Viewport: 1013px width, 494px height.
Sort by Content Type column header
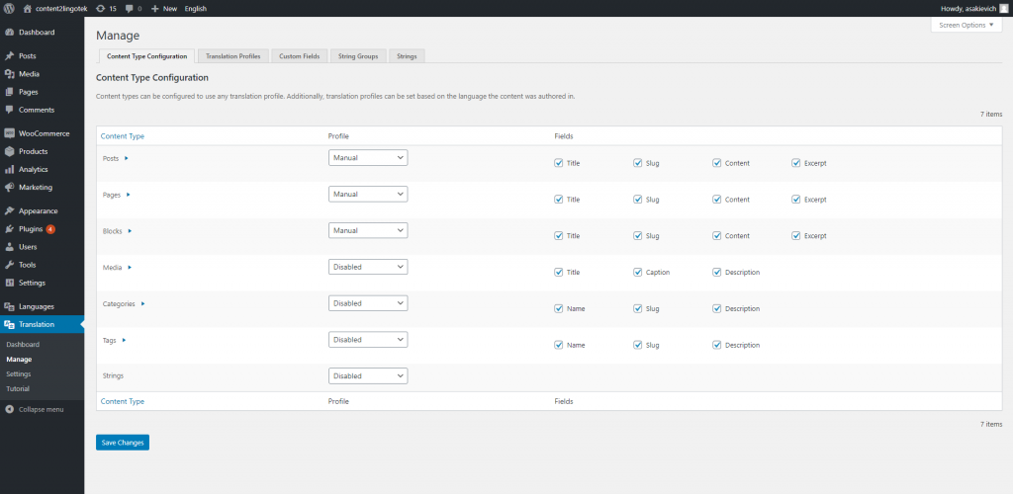point(123,135)
